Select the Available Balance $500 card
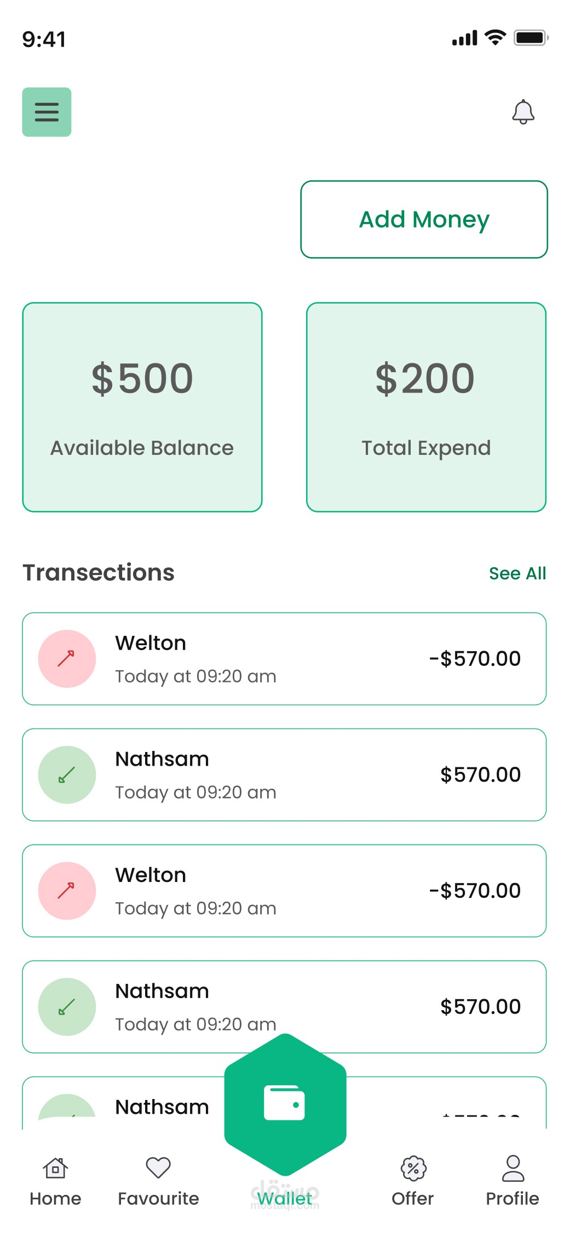The image size is (570, 1236). [x=142, y=407]
